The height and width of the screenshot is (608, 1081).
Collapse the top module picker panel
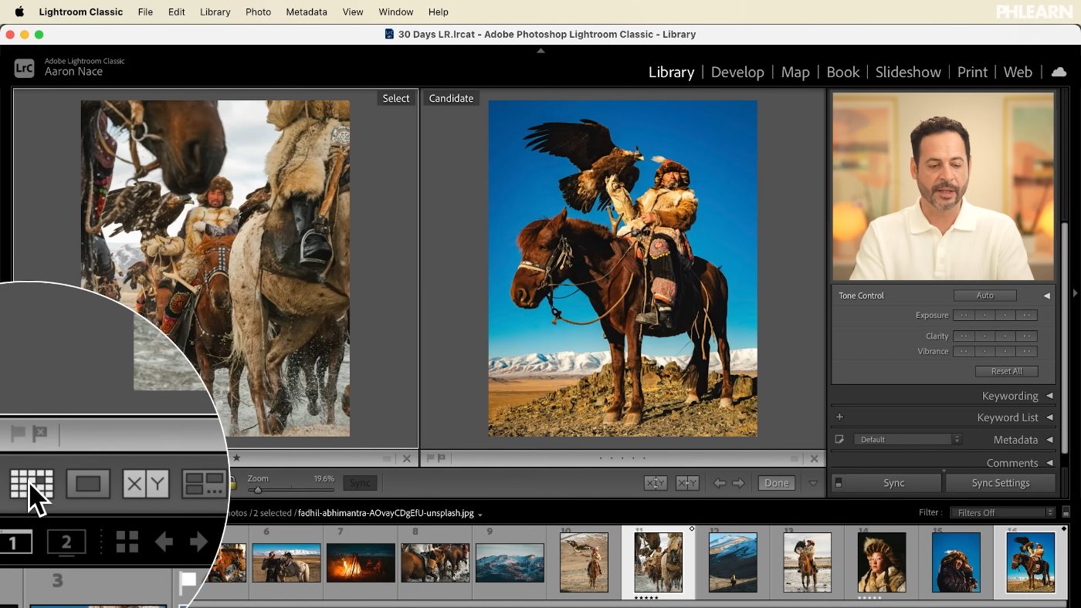click(x=540, y=51)
